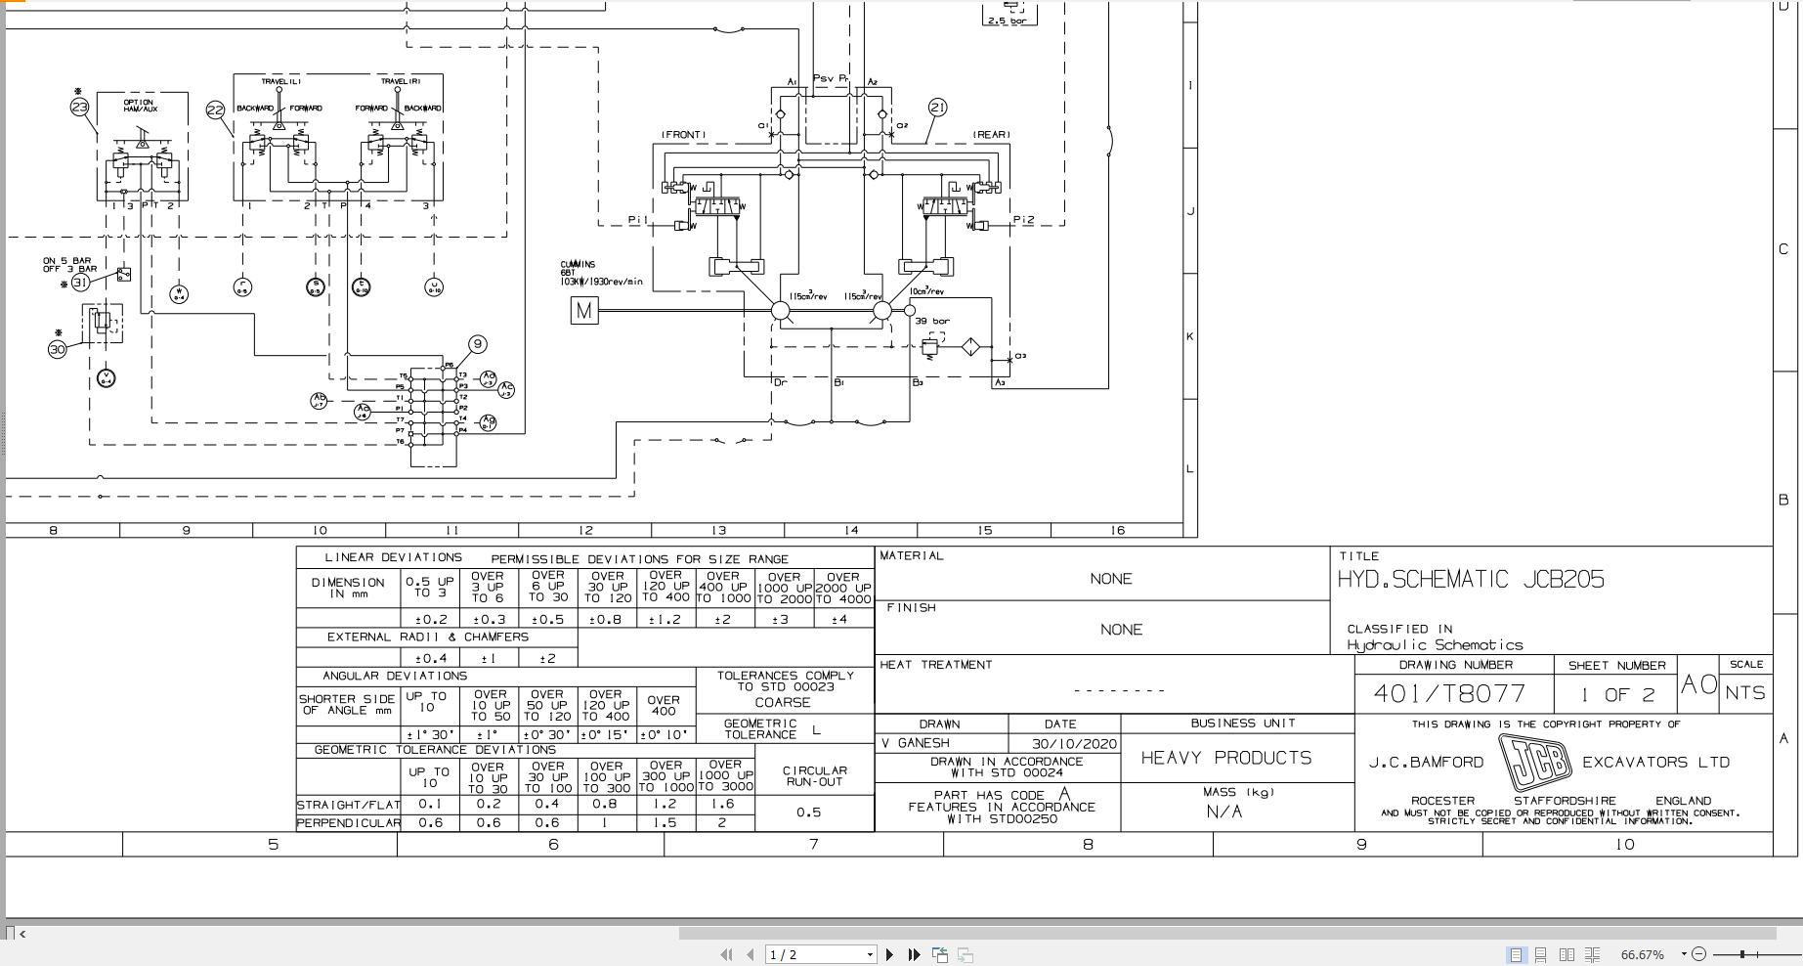Toggle the facing pages layout
The image size is (1803, 966).
(1567, 953)
